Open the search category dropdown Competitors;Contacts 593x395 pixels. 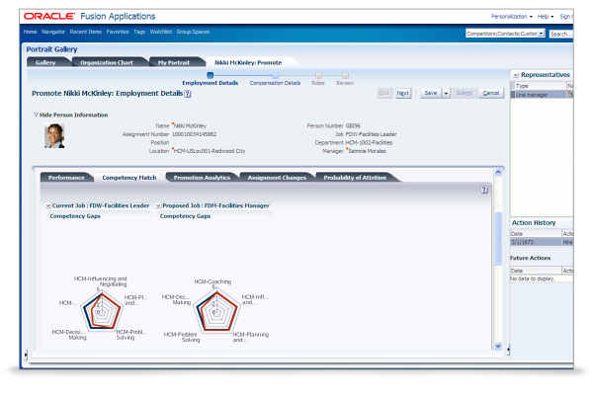[505, 34]
